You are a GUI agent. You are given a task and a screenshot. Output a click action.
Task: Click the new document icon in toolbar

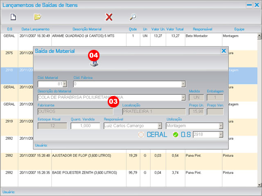(13, 17)
